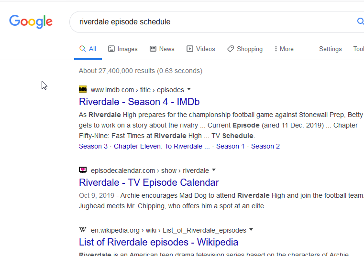Switch to the Images tab

point(123,49)
